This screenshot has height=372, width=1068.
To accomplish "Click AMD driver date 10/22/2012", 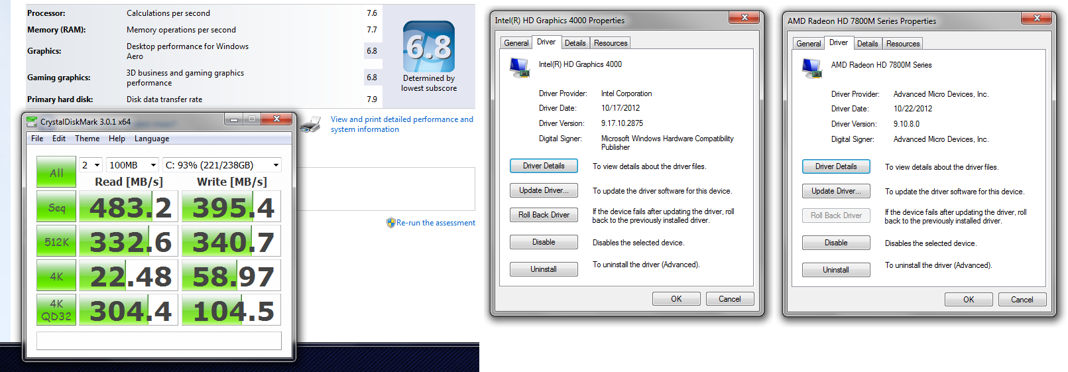I will (913, 109).
